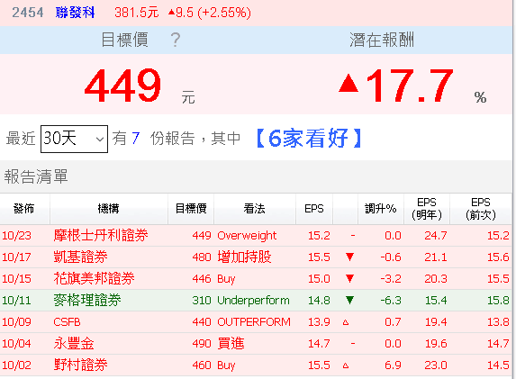Click the question mark help icon beside 目標價
This screenshot has height=379, width=516.
[176, 40]
